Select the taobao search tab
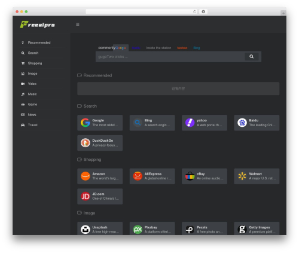Image resolution: width=299 pixels, height=253 pixels. (x=182, y=48)
